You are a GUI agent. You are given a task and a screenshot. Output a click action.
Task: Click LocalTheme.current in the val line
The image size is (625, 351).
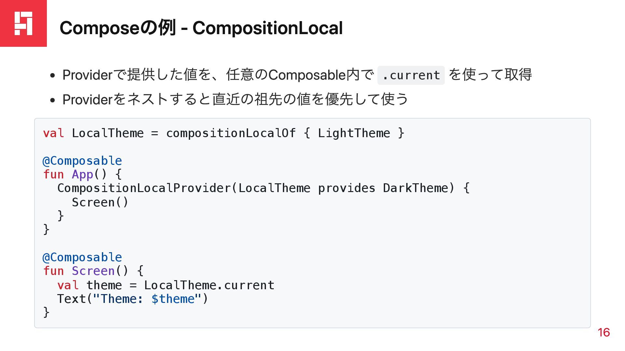click(209, 285)
